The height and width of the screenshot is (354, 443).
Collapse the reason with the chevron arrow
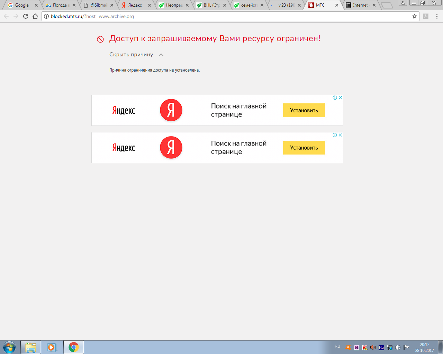161,55
